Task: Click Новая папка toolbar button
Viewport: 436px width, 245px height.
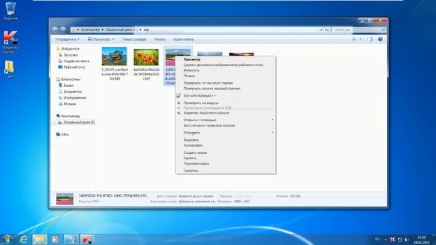Action: 183,39
